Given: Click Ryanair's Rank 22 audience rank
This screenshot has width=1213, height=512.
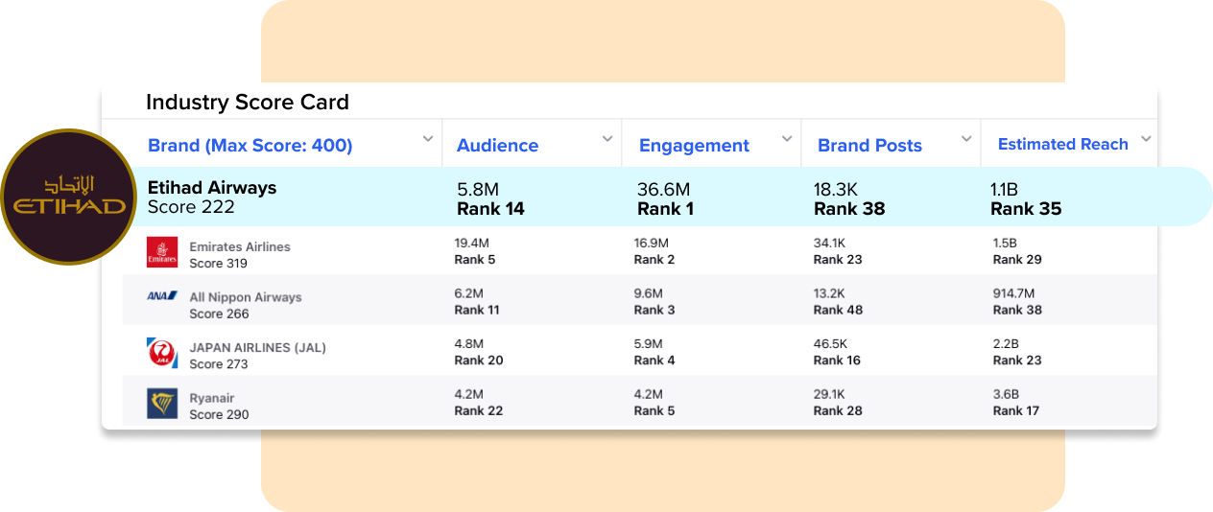Looking at the screenshot, I should 479,410.
